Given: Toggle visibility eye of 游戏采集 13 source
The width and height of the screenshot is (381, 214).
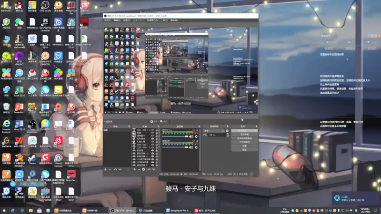Looking at the screenshot, I should 152,153.
